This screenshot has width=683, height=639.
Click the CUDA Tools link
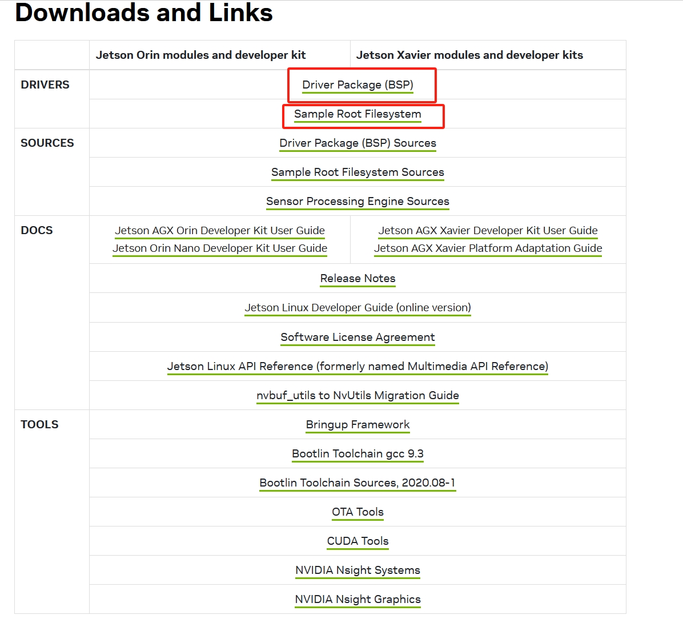click(x=357, y=541)
